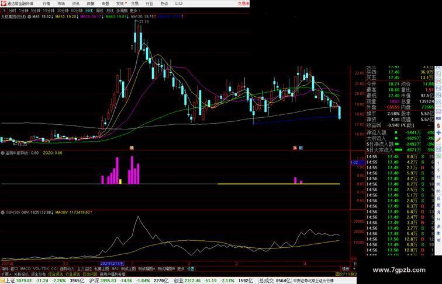Open 图文F10 at bottom right
442x284 pixels.
point(343,274)
